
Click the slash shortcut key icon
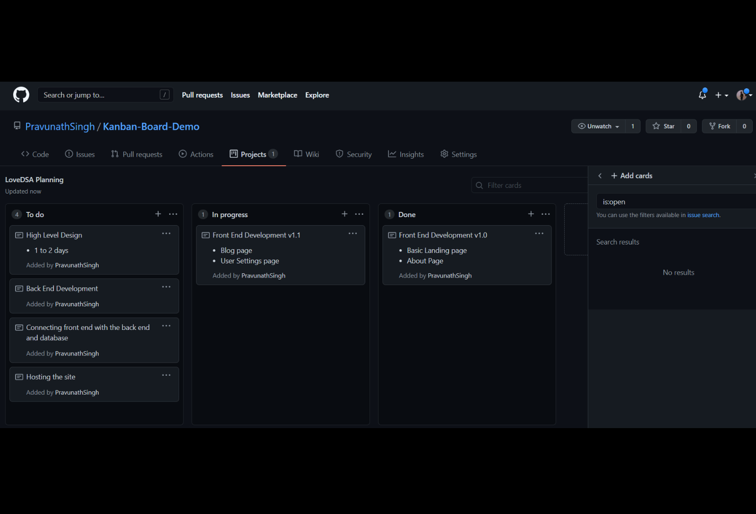pyautogui.click(x=164, y=95)
